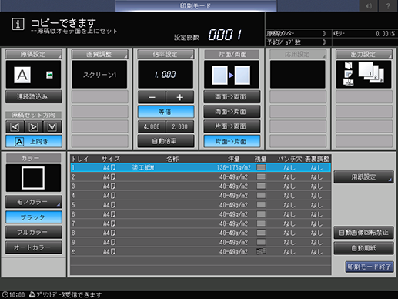
Task: Open 画質調整 image quality settings
Action: click(x=99, y=54)
